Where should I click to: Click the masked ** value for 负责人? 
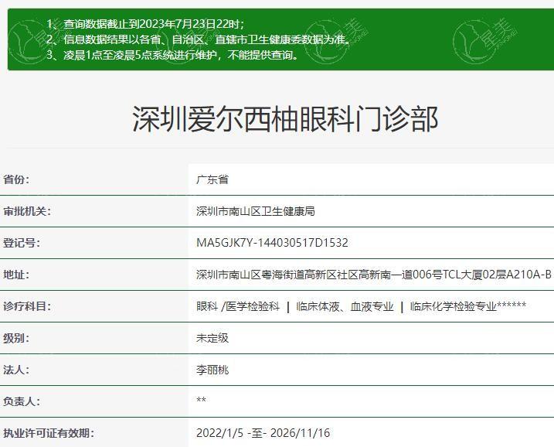coord(201,400)
